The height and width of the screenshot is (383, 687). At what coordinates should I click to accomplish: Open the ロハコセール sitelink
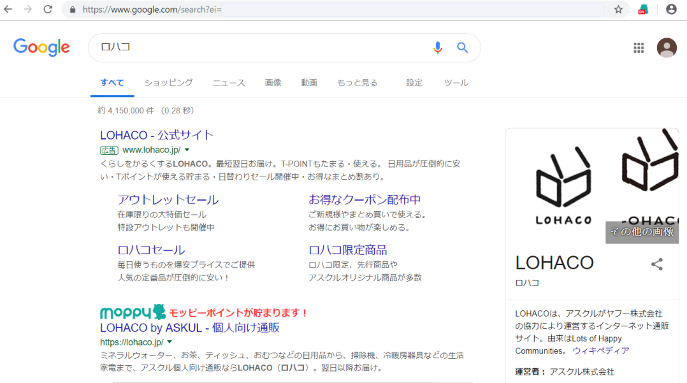click(x=151, y=250)
